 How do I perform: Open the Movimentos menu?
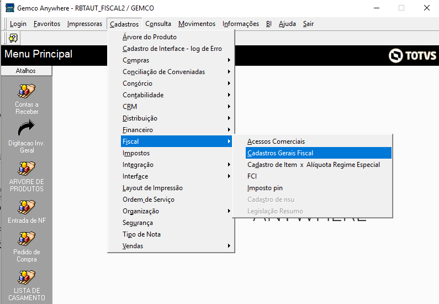pos(197,24)
